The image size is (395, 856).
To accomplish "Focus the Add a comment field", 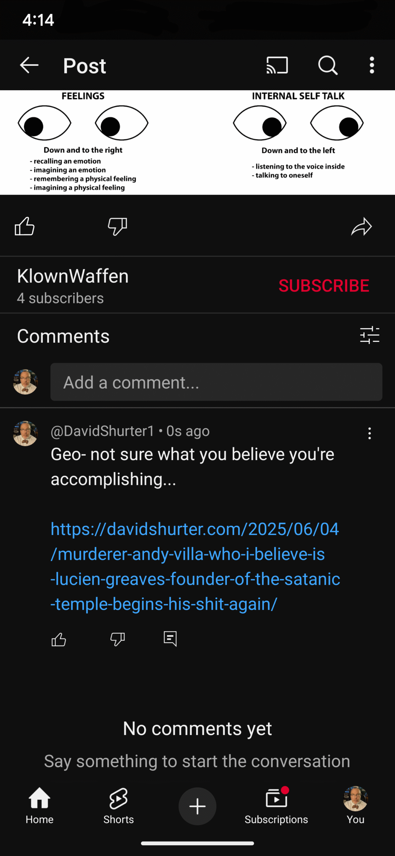I will (x=216, y=382).
